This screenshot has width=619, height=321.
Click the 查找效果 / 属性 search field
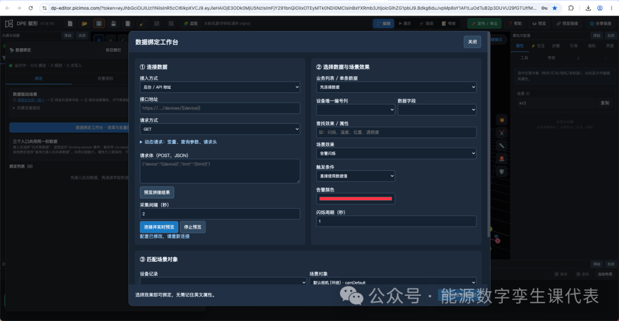tap(396, 132)
